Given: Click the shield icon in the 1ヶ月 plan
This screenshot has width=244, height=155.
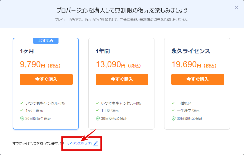Looking at the screenshot, I should [x=22, y=119].
